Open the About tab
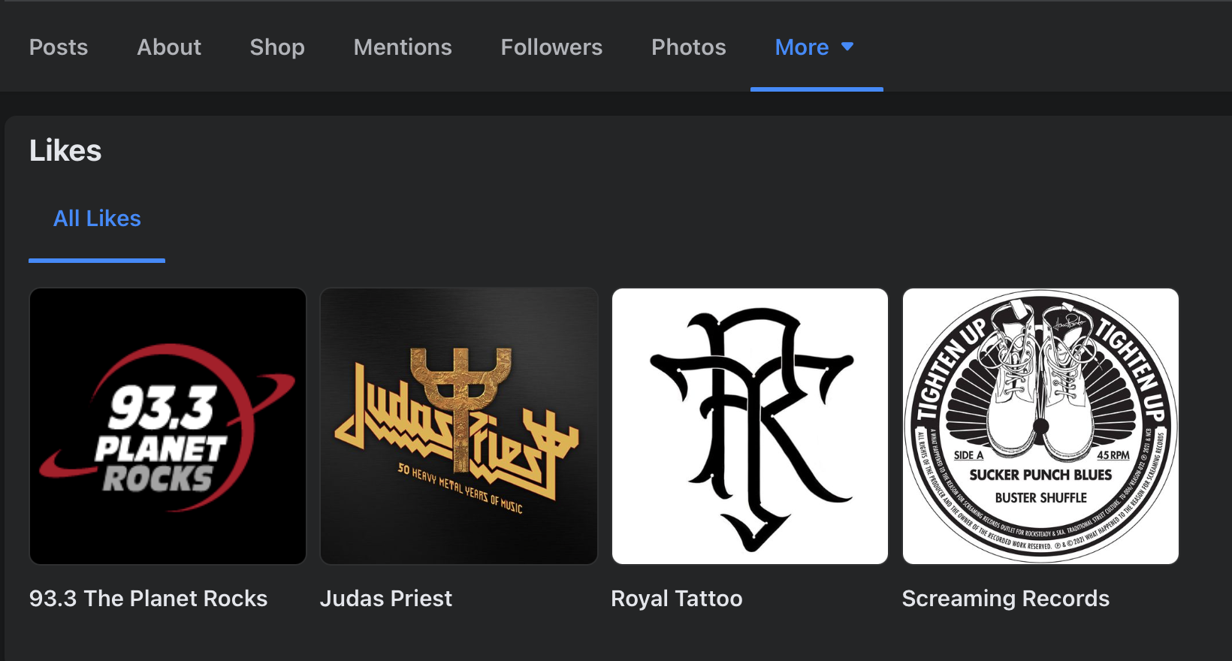The width and height of the screenshot is (1232, 661). click(x=169, y=47)
